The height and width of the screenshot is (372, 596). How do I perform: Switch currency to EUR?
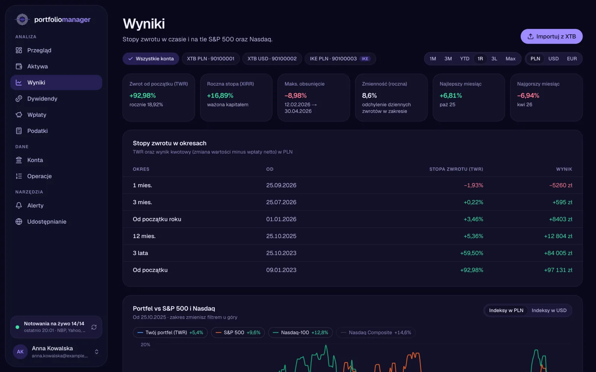[572, 59]
